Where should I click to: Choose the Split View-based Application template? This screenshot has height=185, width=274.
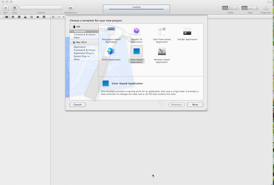tap(162, 35)
